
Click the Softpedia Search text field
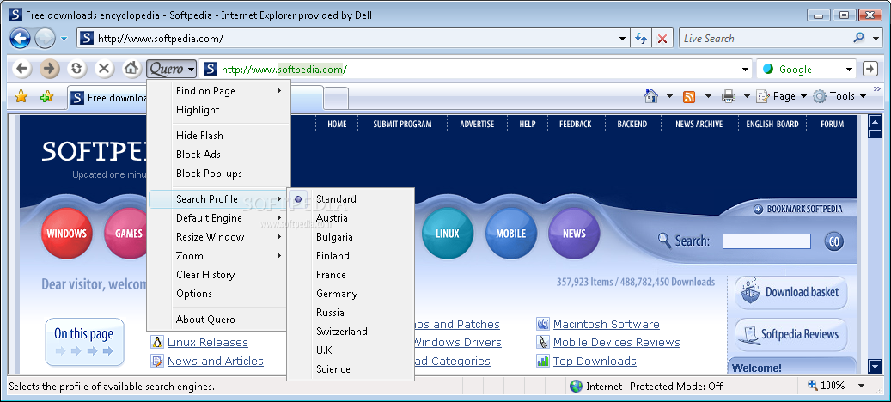(x=766, y=241)
